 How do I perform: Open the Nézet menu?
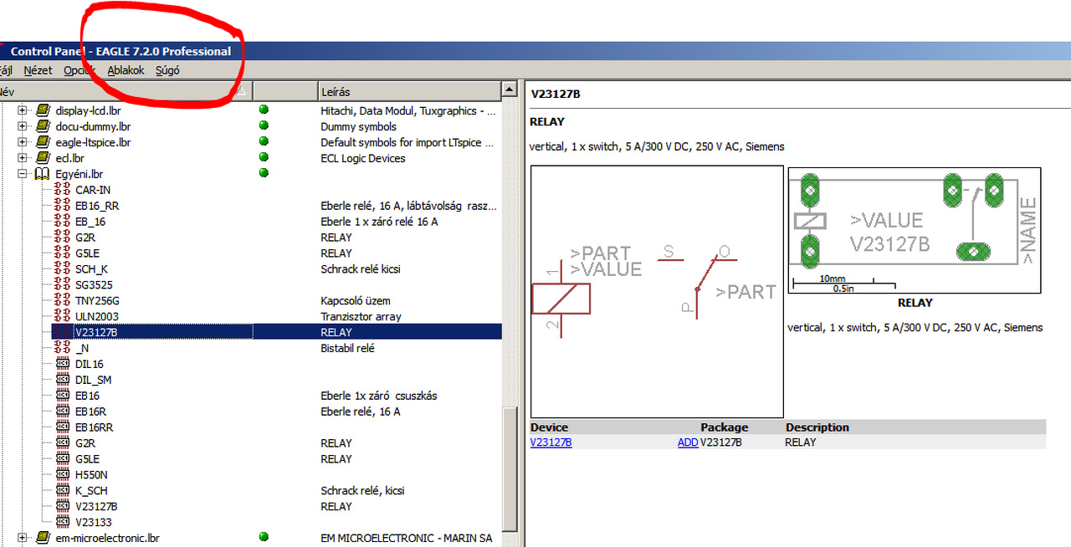(38, 70)
